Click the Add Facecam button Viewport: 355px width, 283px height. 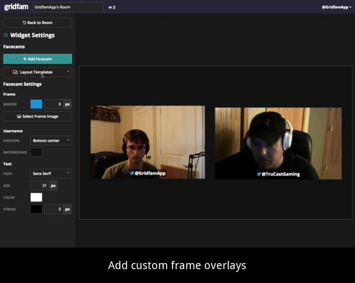tap(38, 59)
